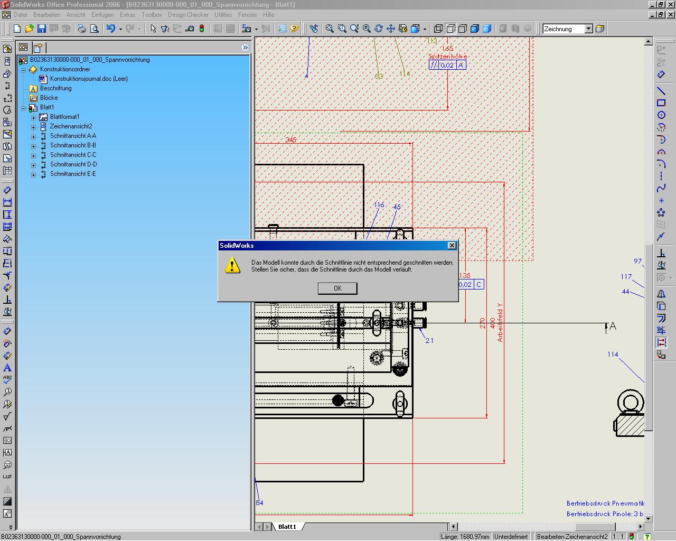Click the Save diskette icon
676x541 pixels.
click(x=42, y=29)
